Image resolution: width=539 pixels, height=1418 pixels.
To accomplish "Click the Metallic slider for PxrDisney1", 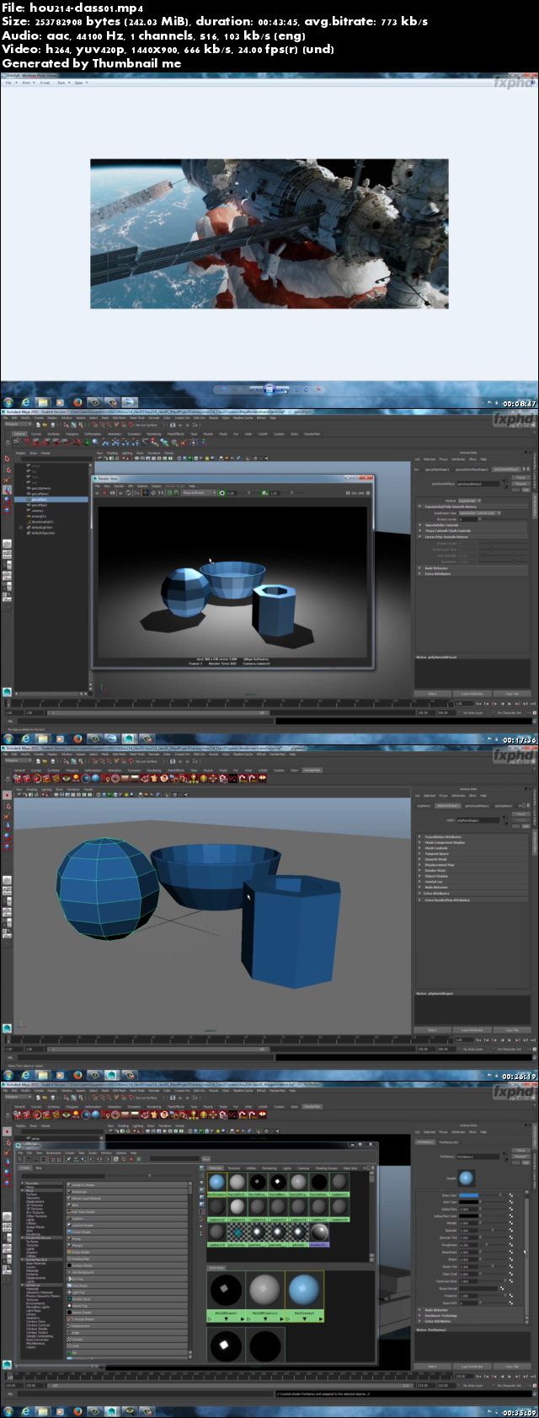I will (494, 1222).
